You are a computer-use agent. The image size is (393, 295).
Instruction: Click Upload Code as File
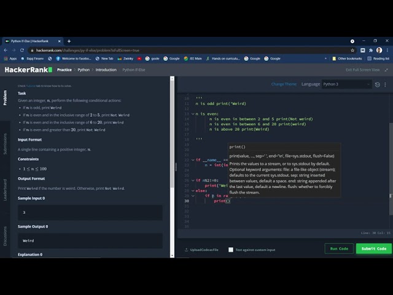click(x=201, y=250)
